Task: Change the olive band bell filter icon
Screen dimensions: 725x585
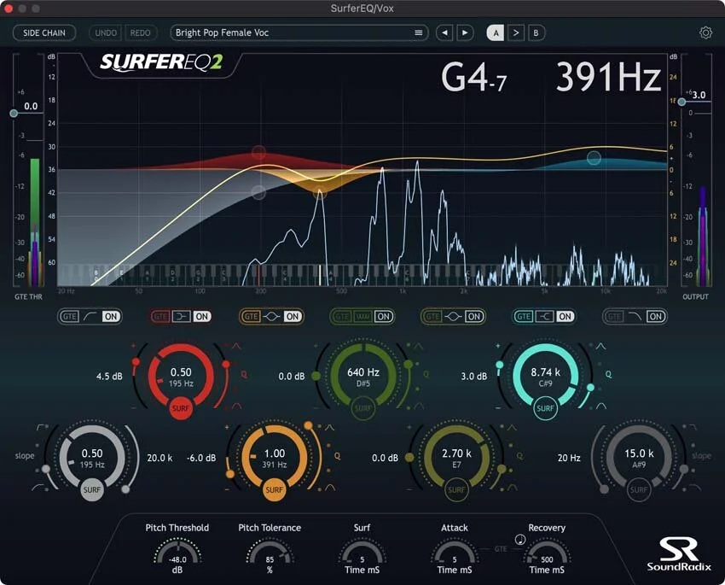Action: click(453, 317)
